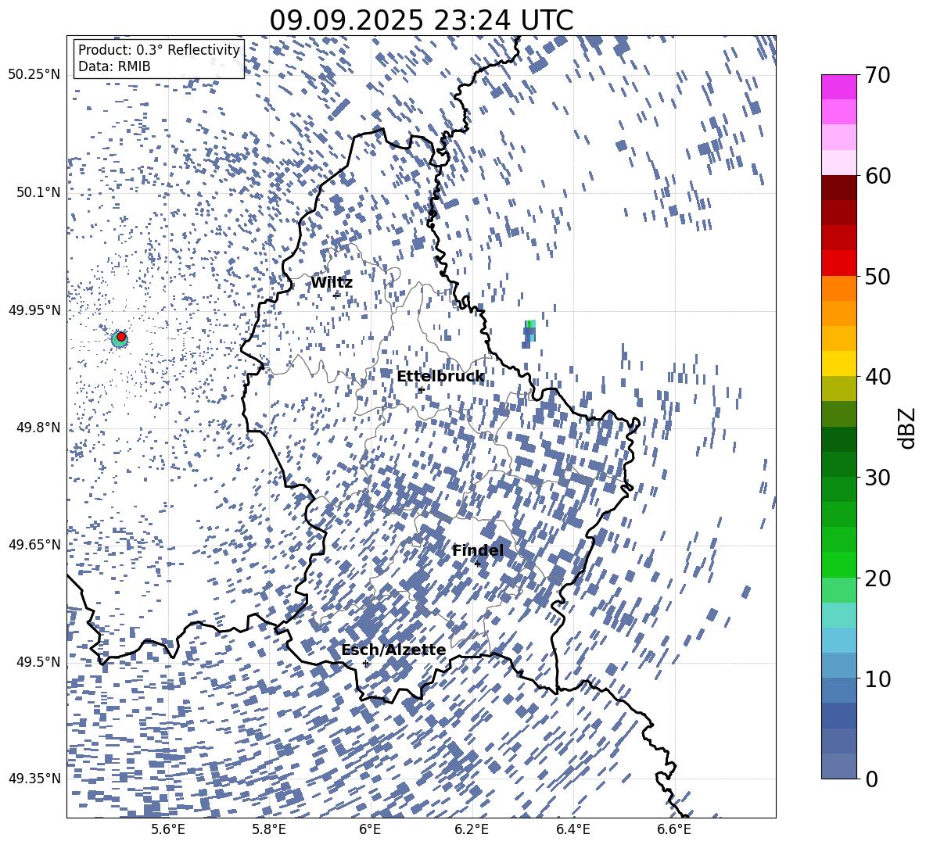The image size is (926, 845).
Task: Click the colorbar 70 tick label
Action: point(878,76)
